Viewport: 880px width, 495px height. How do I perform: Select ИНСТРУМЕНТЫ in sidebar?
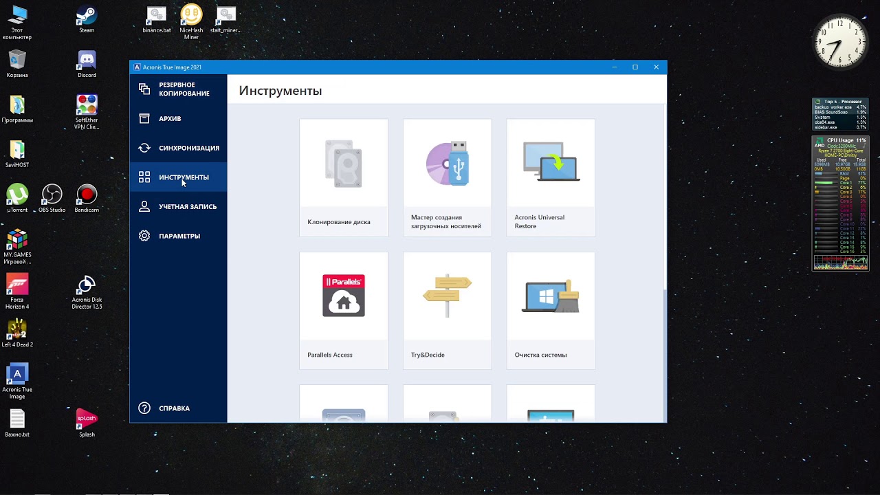pos(178,177)
